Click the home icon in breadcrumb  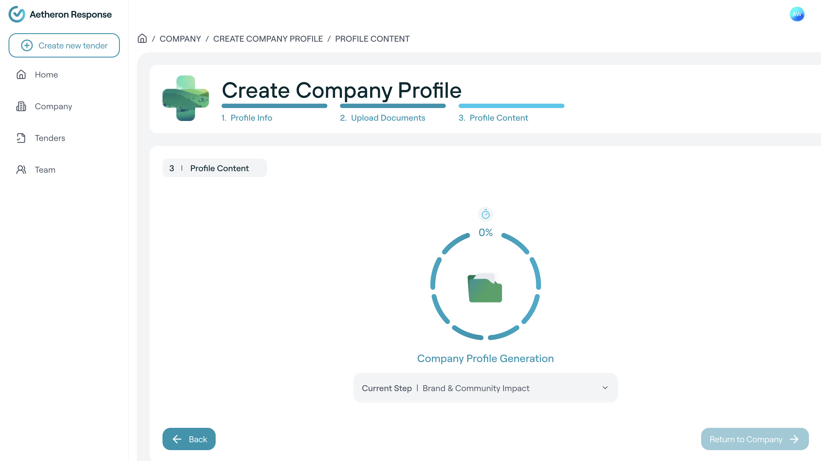coord(142,38)
